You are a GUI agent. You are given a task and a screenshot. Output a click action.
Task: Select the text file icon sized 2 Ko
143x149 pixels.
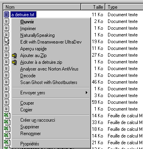pyautogui.click(x=6, y=21)
